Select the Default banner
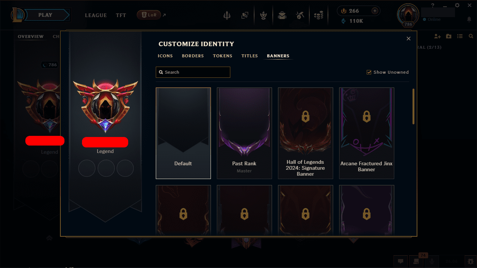477x268 pixels. (183, 133)
